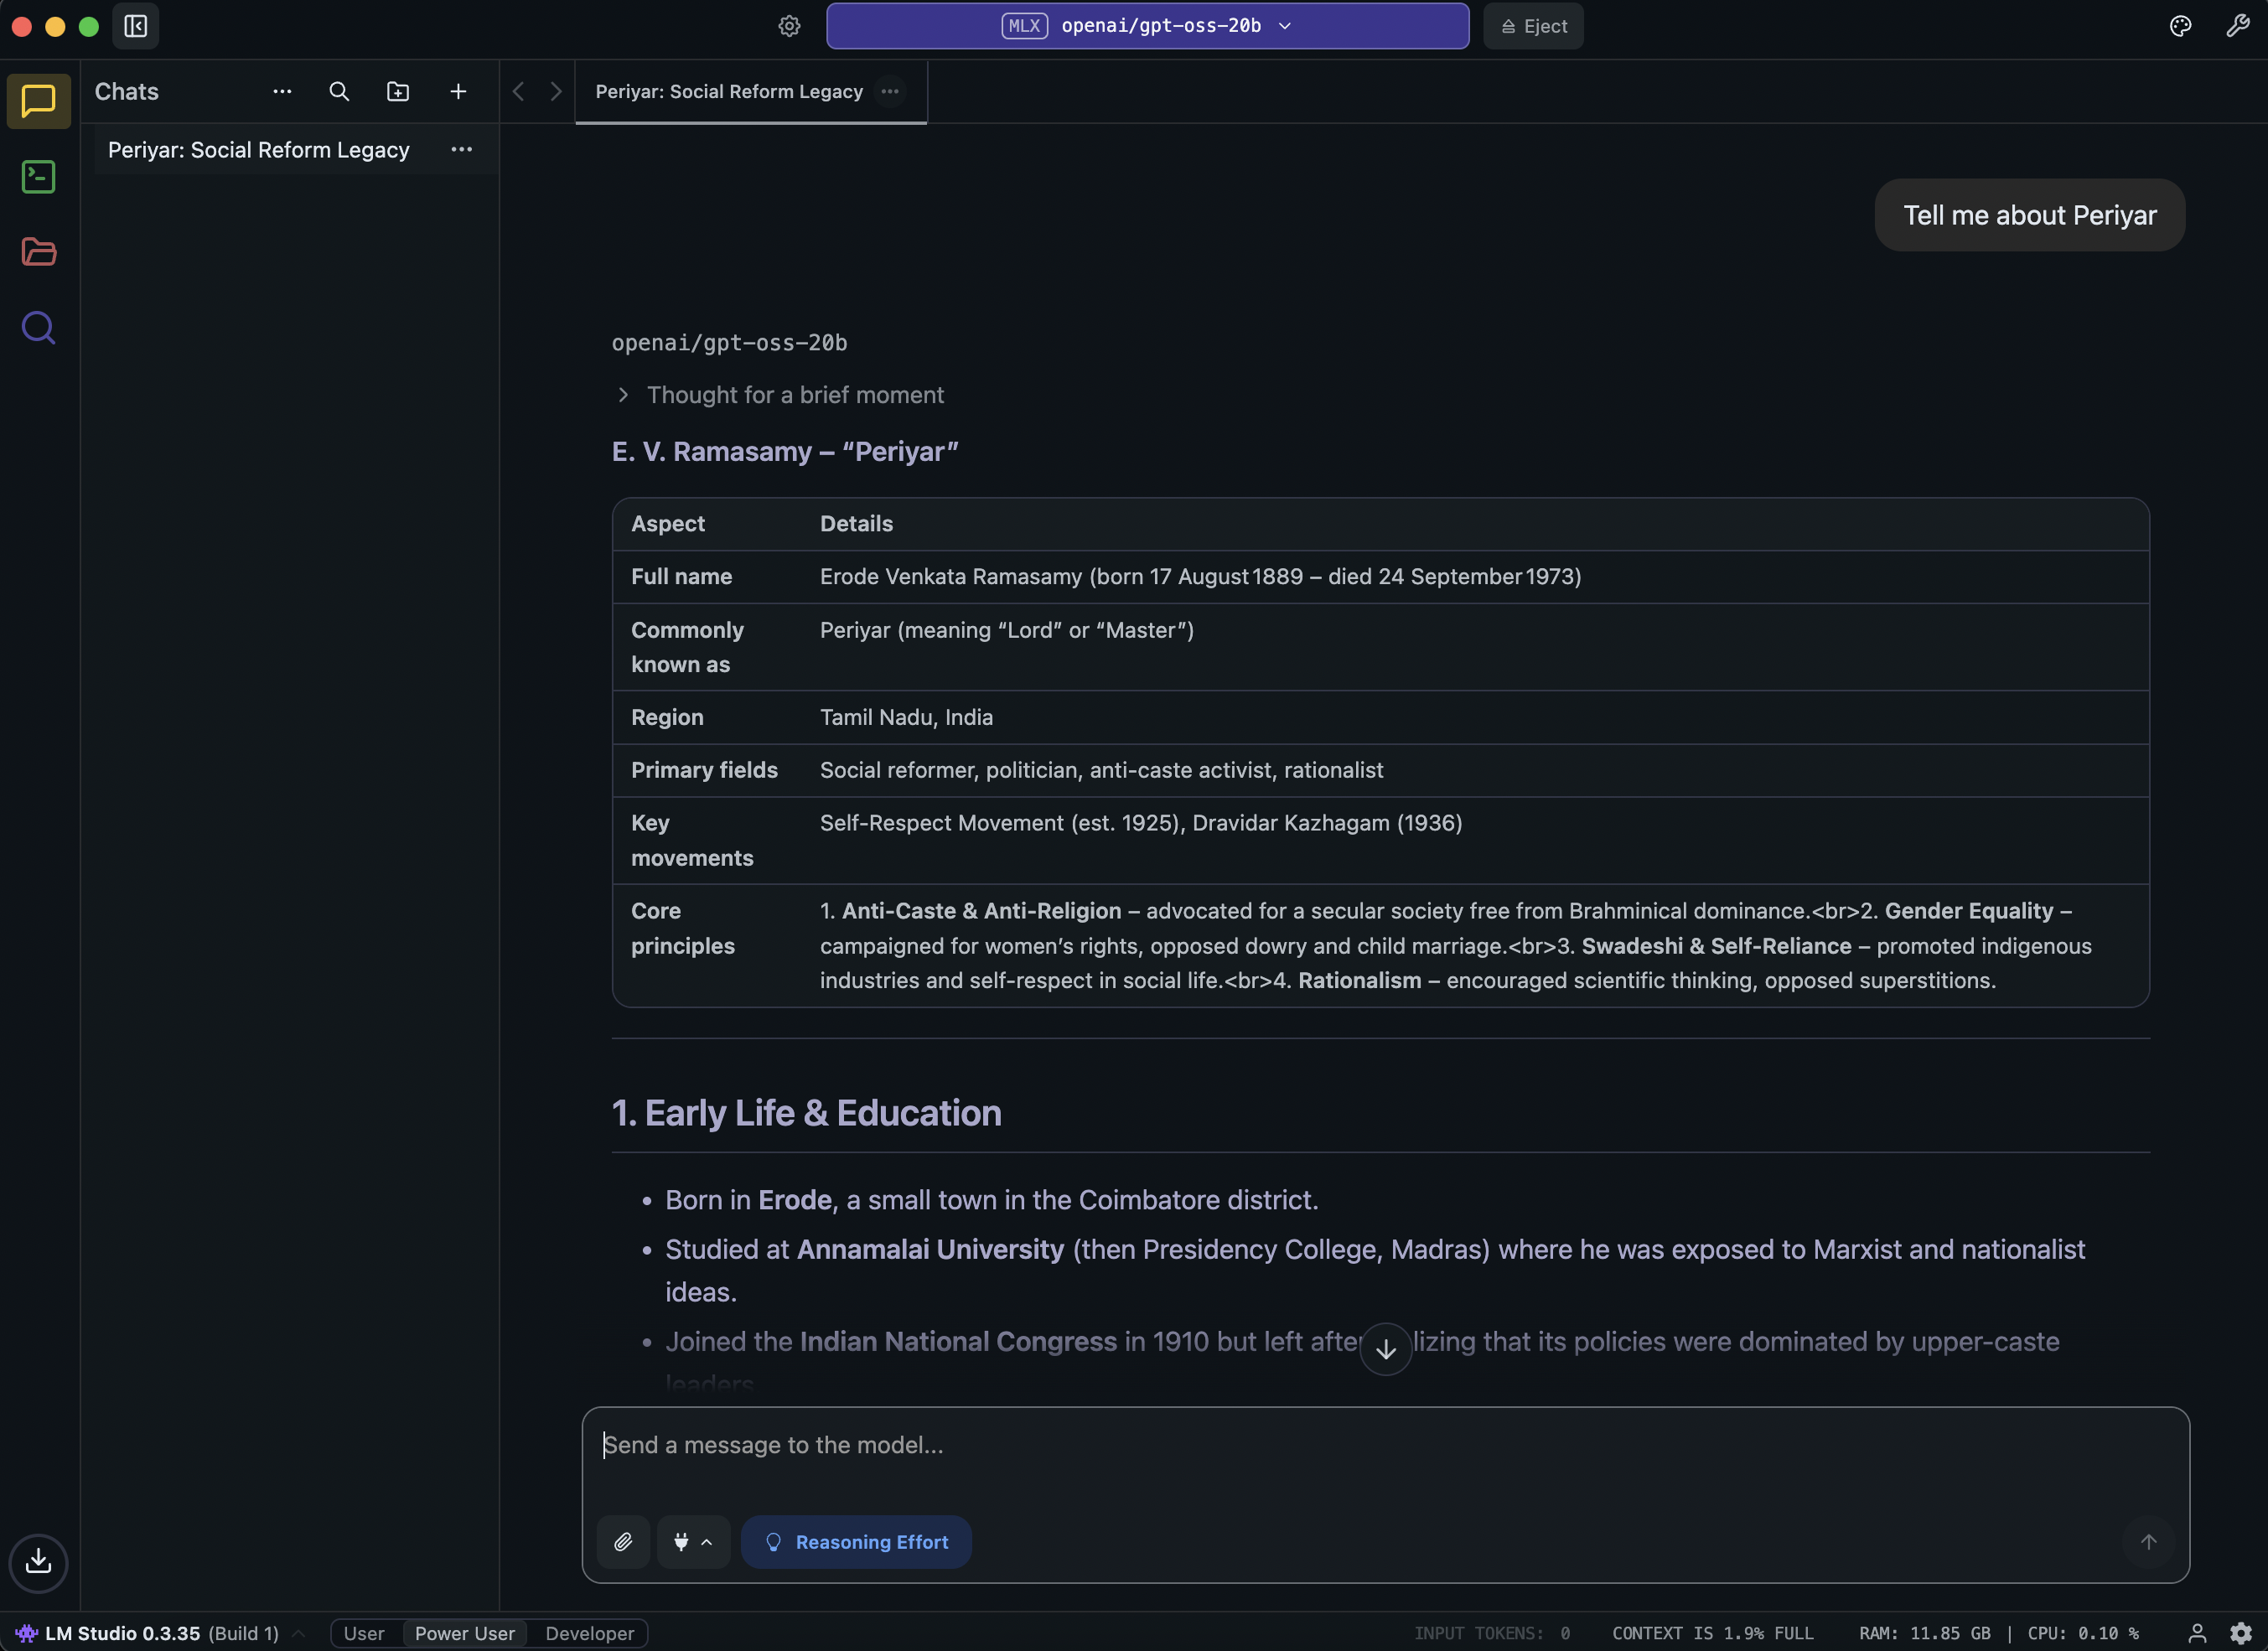Open the My Models folder icon

38,252
